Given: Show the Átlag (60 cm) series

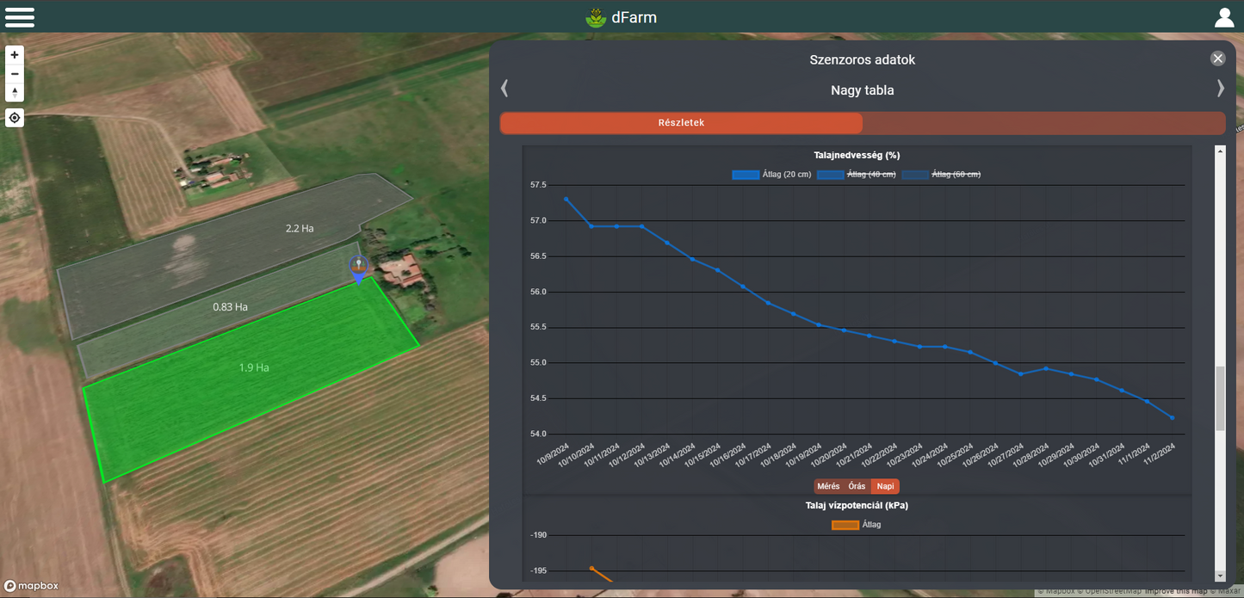Looking at the screenshot, I should point(941,175).
